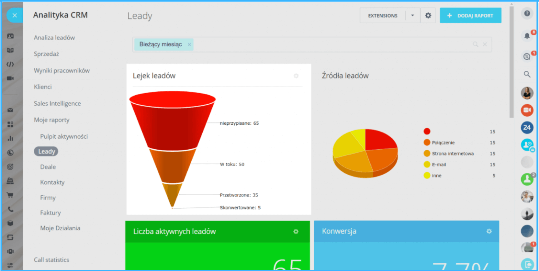539x271 pixels.
Task: Open gear settings of Liczba aktywnych leadów
Action: point(296,232)
